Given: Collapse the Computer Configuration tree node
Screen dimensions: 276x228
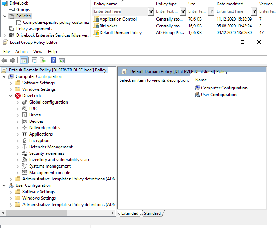Looking at the screenshot, I should tap(4, 76).
